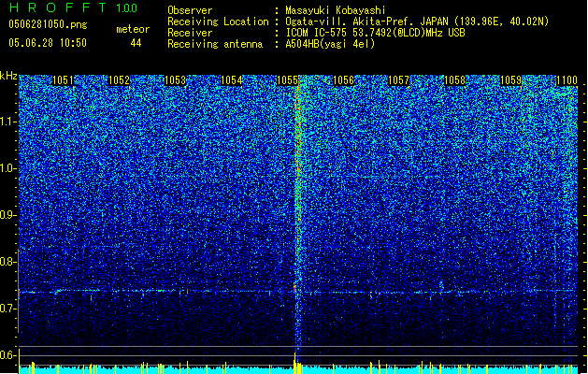The width and height of the screenshot is (588, 374).
Task: Click the date stamp 05.06.28 10:50
Action: pyautogui.click(x=48, y=43)
